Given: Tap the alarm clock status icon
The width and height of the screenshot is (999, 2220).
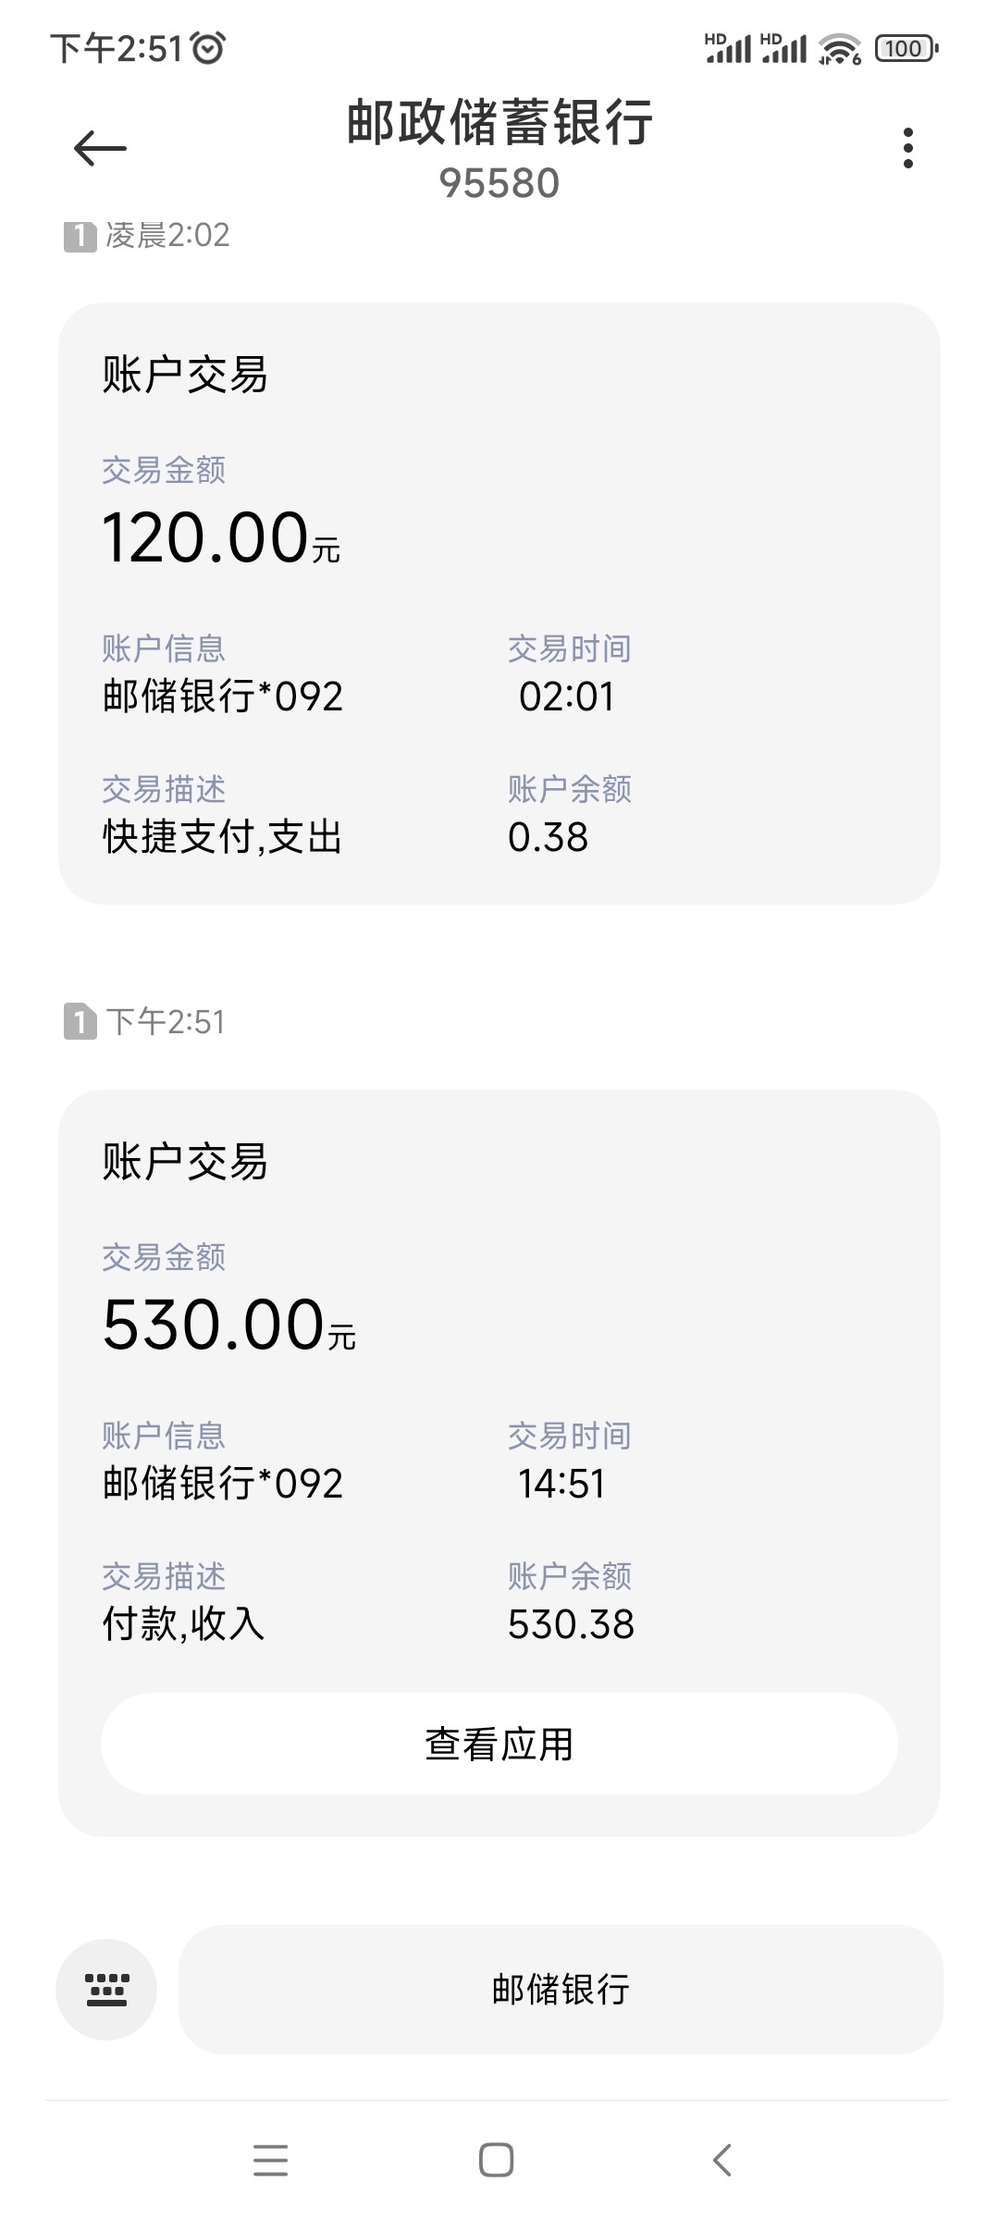Looking at the screenshot, I should 208,48.
